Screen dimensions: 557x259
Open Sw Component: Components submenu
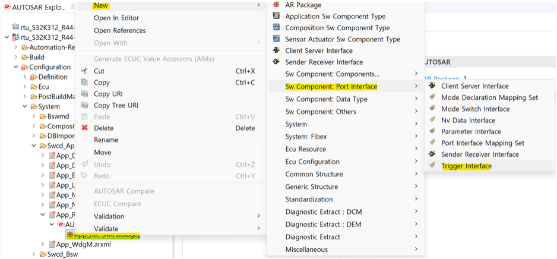346,74
